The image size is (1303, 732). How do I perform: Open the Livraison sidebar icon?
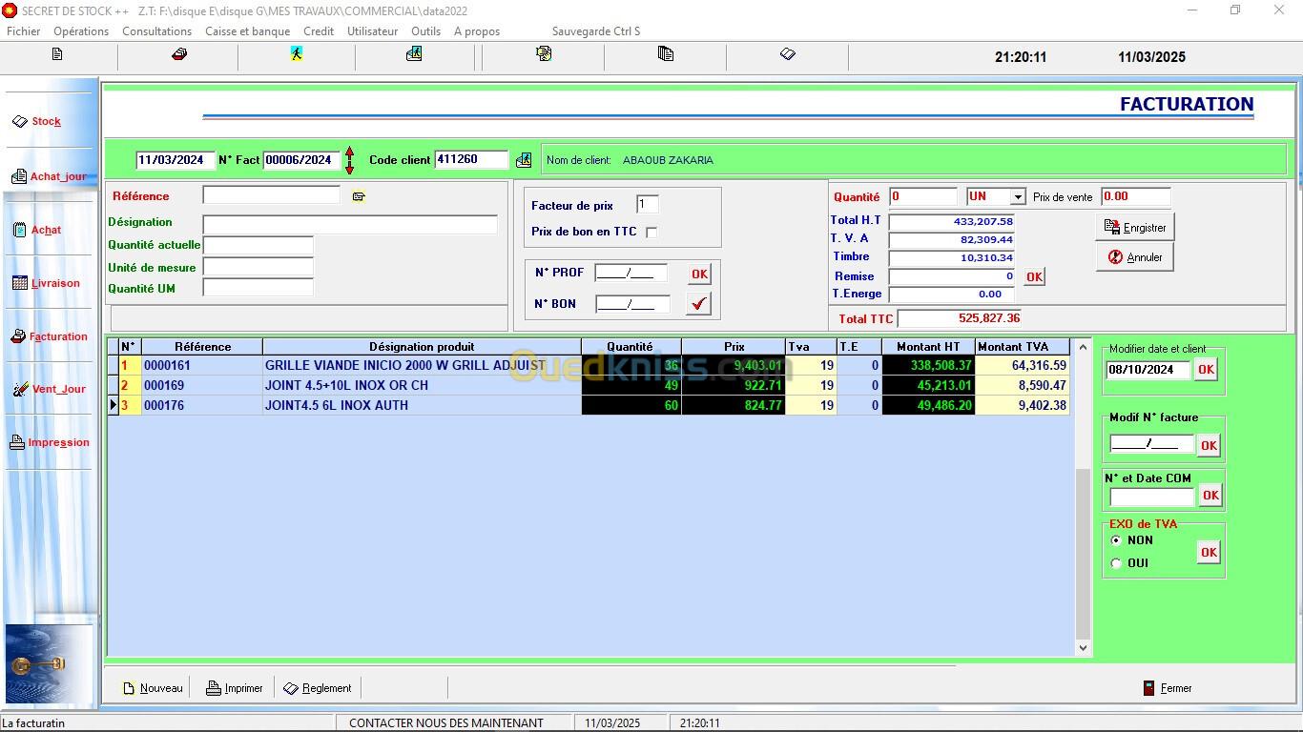(20, 283)
